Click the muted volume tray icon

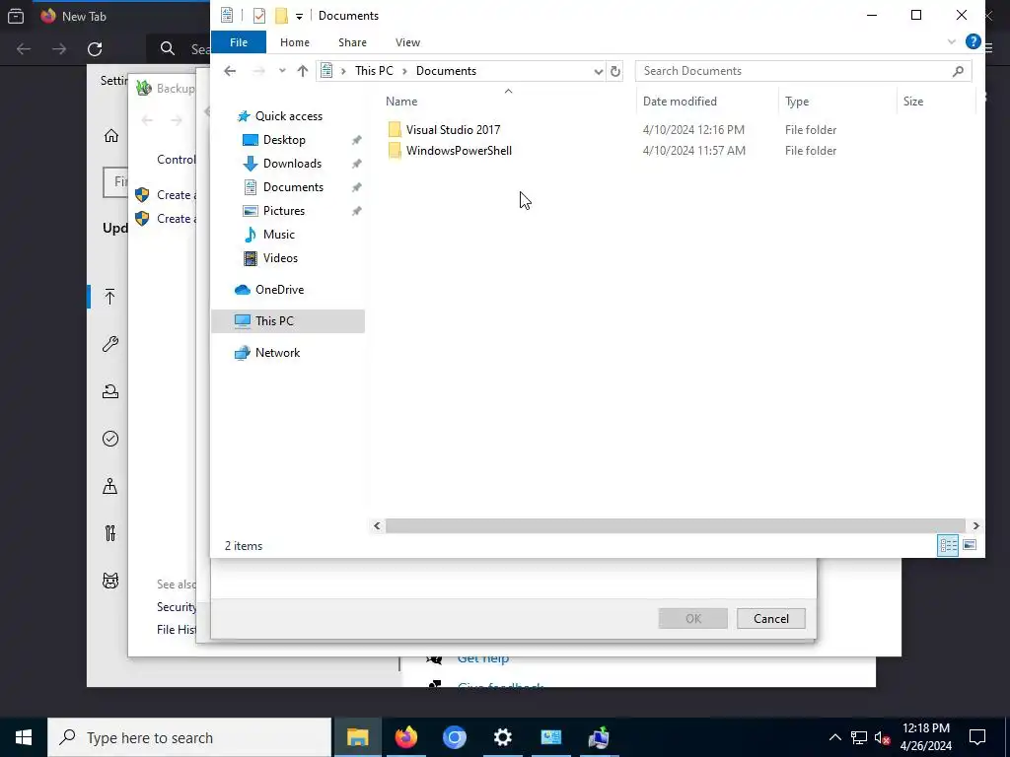point(882,738)
